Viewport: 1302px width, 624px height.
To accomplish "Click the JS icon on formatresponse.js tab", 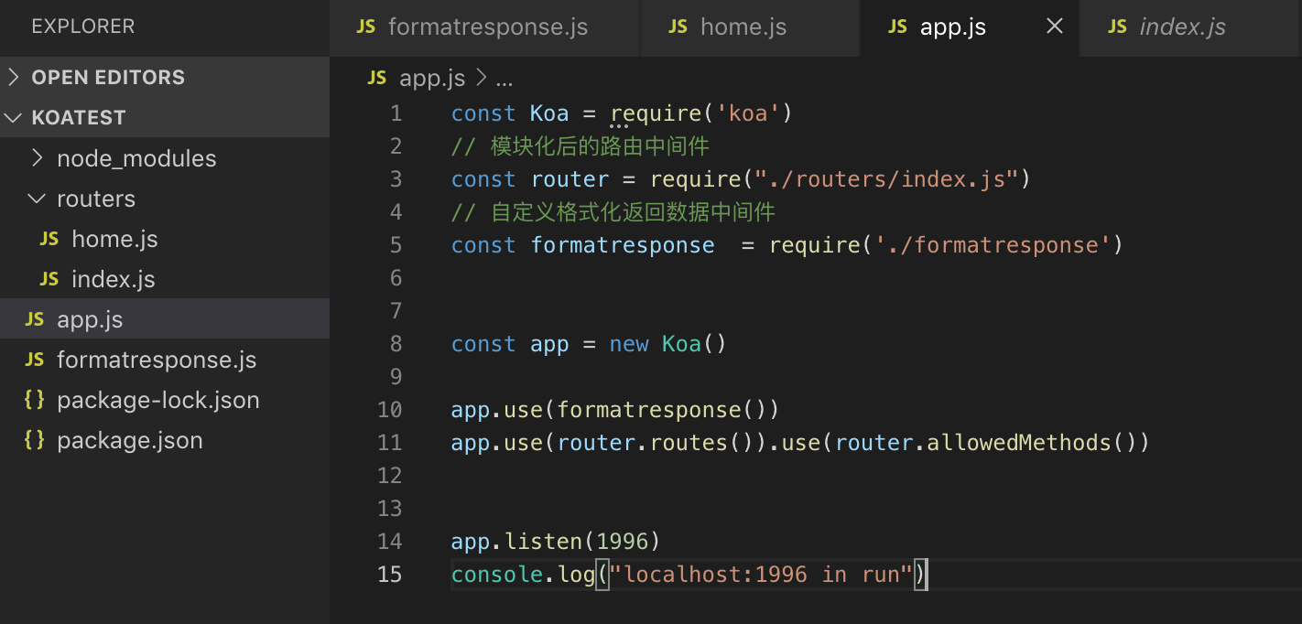I will pyautogui.click(x=365, y=27).
